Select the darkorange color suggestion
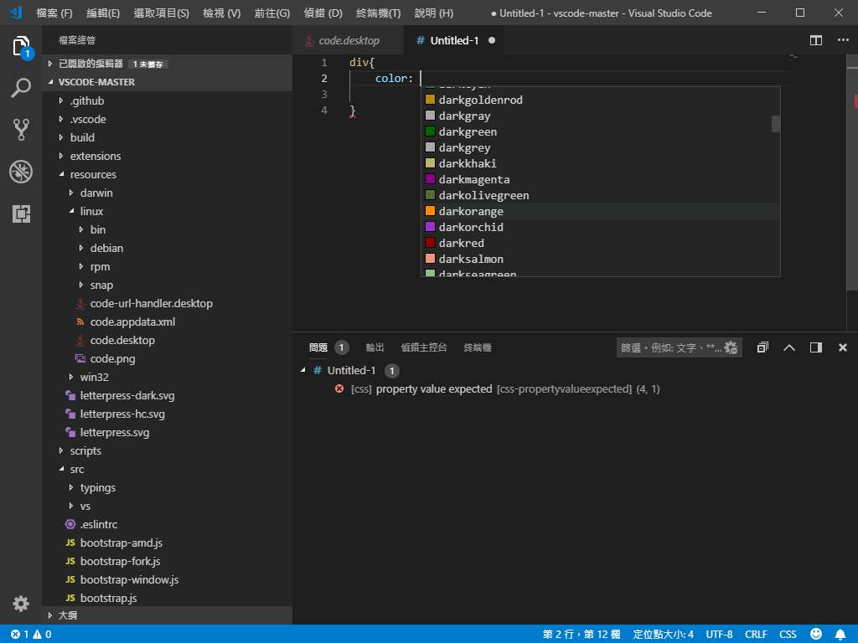 point(471,211)
